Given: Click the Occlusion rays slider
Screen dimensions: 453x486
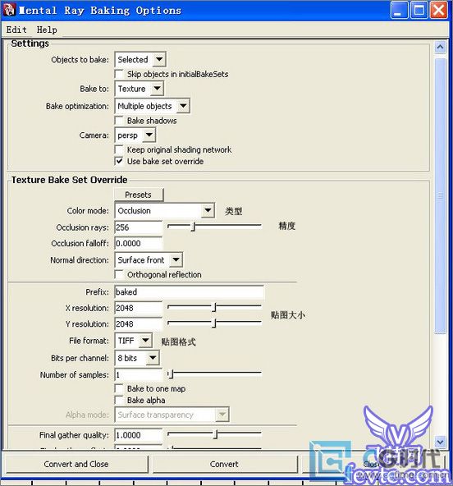Looking at the screenshot, I should coord(214,227).
